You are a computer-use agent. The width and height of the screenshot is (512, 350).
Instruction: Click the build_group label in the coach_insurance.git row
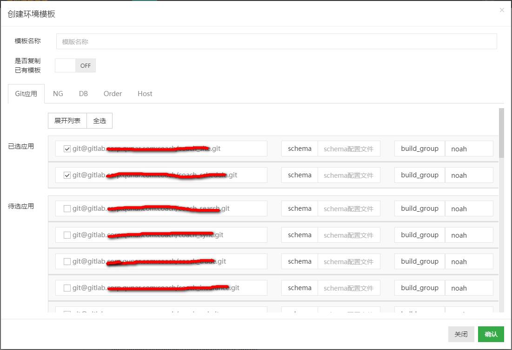point(419,288)
